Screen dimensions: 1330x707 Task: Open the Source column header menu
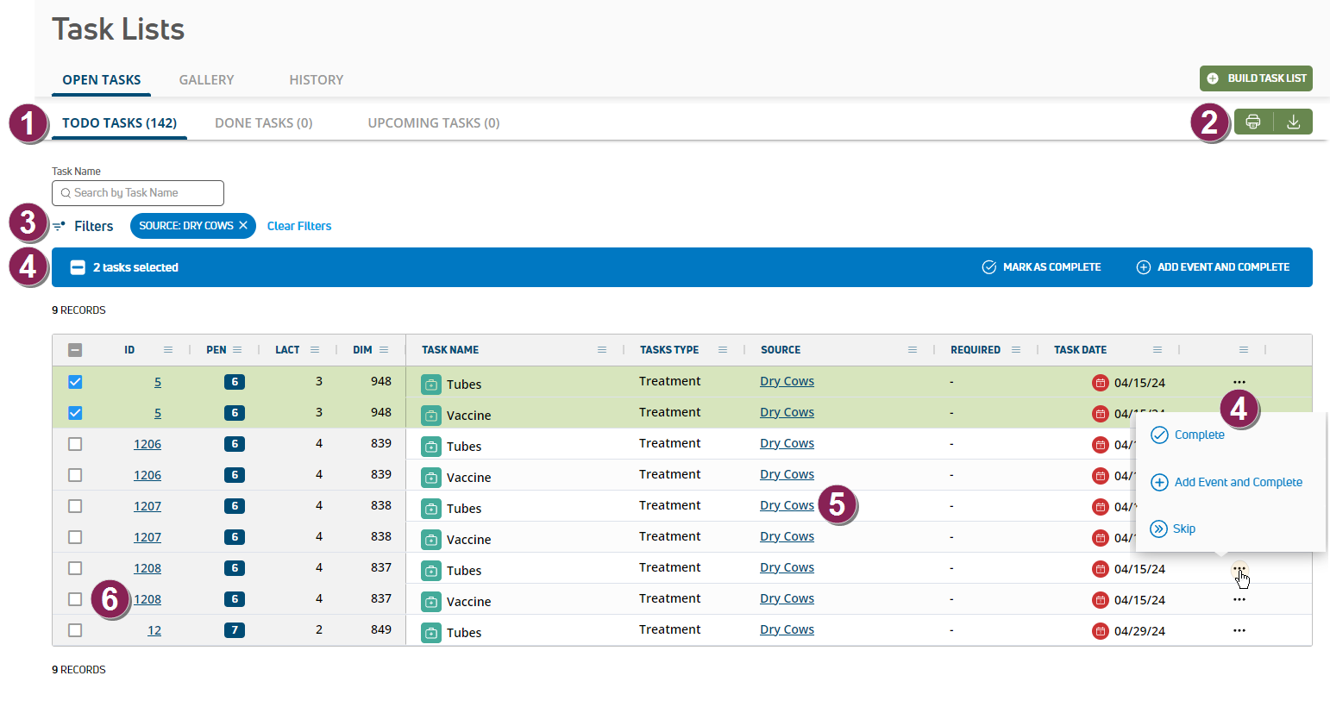(x=913, y=350)
